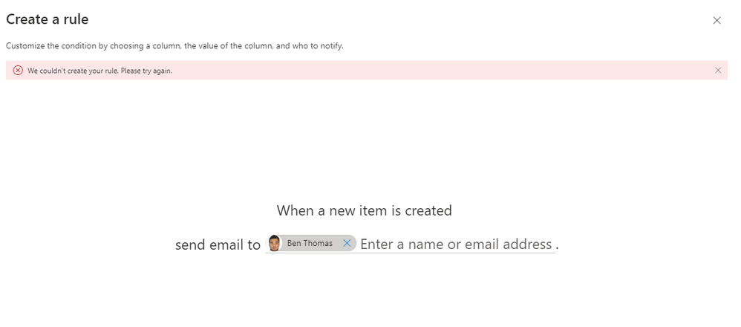This screenshot has width=741, height=327.
Task: Click the word "Enter" in the placeholder
Action: click(x=376, y=245)
